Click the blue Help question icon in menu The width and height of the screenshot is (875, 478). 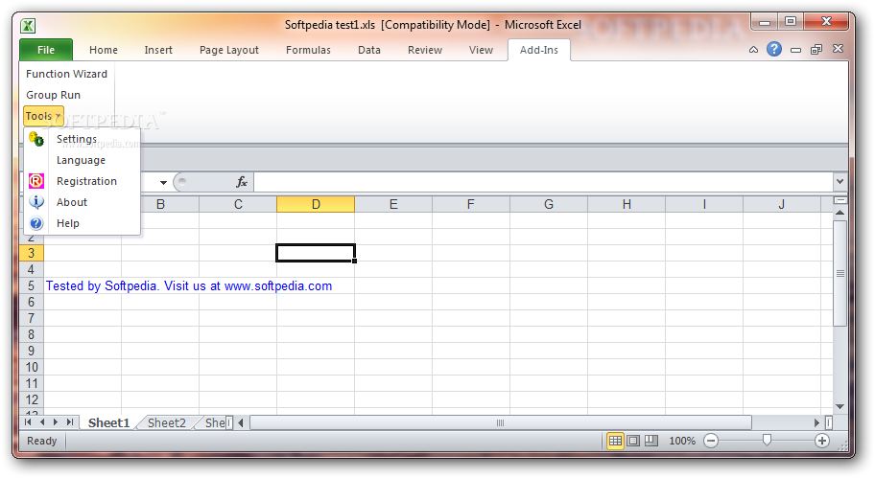click(x=36, y=223)
